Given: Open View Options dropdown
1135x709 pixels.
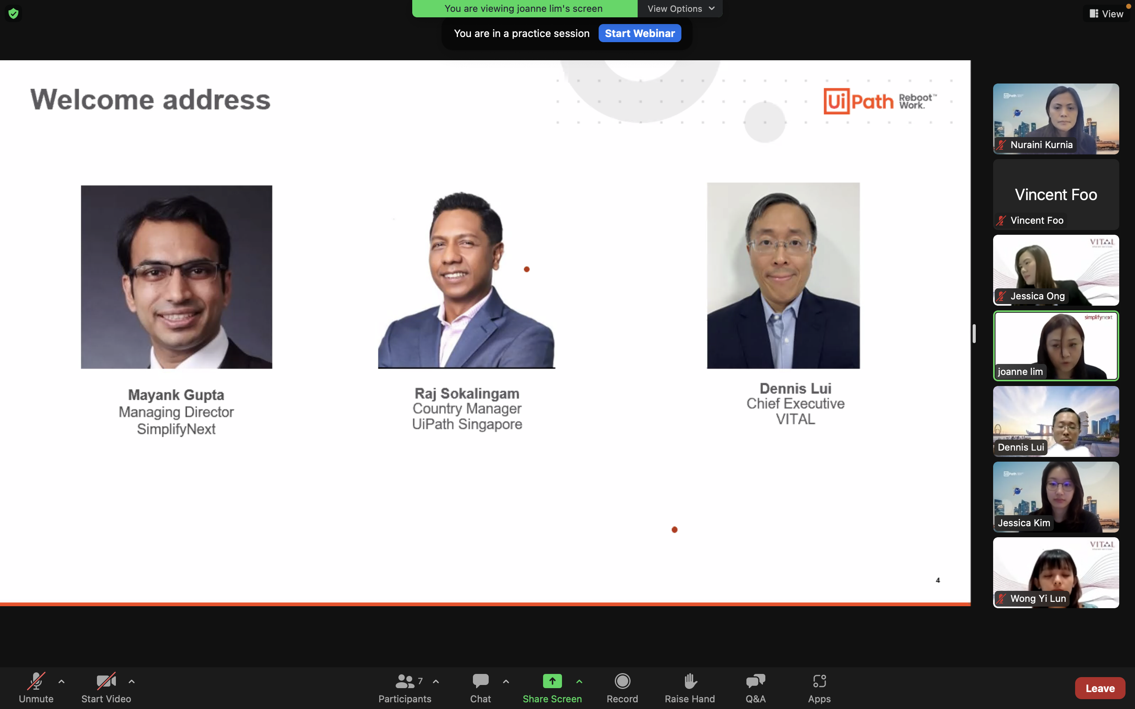Looking at the screenshot, I should tap(680, 8).
